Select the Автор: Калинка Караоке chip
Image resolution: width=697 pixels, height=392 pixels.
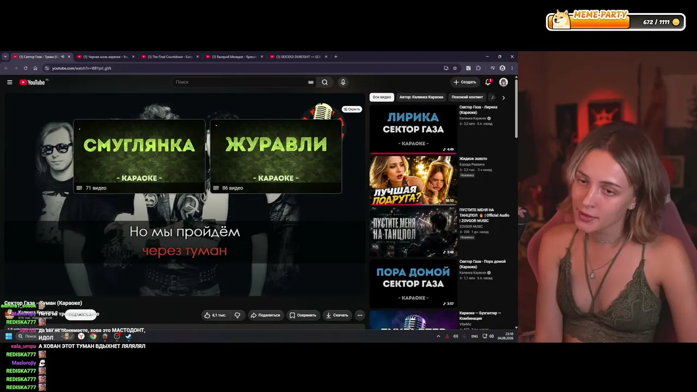coord(421,97)
